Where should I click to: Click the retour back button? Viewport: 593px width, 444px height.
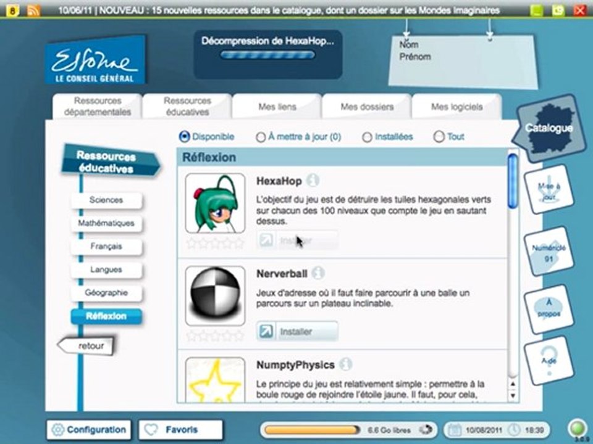click(x=86, y=345)
